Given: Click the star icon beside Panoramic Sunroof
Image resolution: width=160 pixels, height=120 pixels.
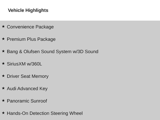Looking at the screenshot, I should coord(3,100).
